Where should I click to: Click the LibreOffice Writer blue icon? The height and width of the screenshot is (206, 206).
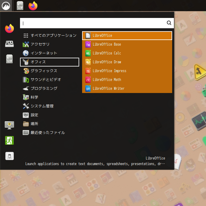(x=88, y=89)
